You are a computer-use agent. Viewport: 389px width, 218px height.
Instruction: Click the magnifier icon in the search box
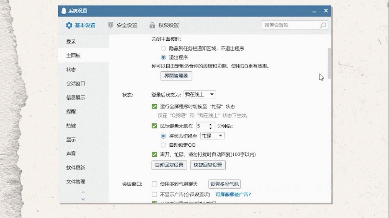[x=323, y=25]
